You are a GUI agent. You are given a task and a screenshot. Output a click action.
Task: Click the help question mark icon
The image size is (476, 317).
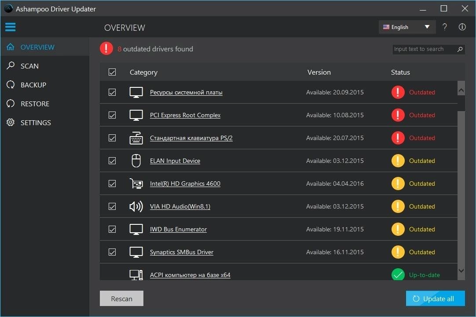click(444, 27)
